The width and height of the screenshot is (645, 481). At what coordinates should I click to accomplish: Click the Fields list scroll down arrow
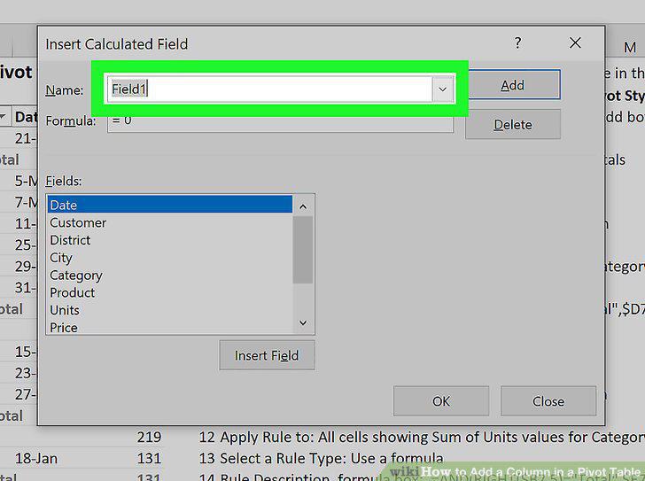tap(303, 322)
